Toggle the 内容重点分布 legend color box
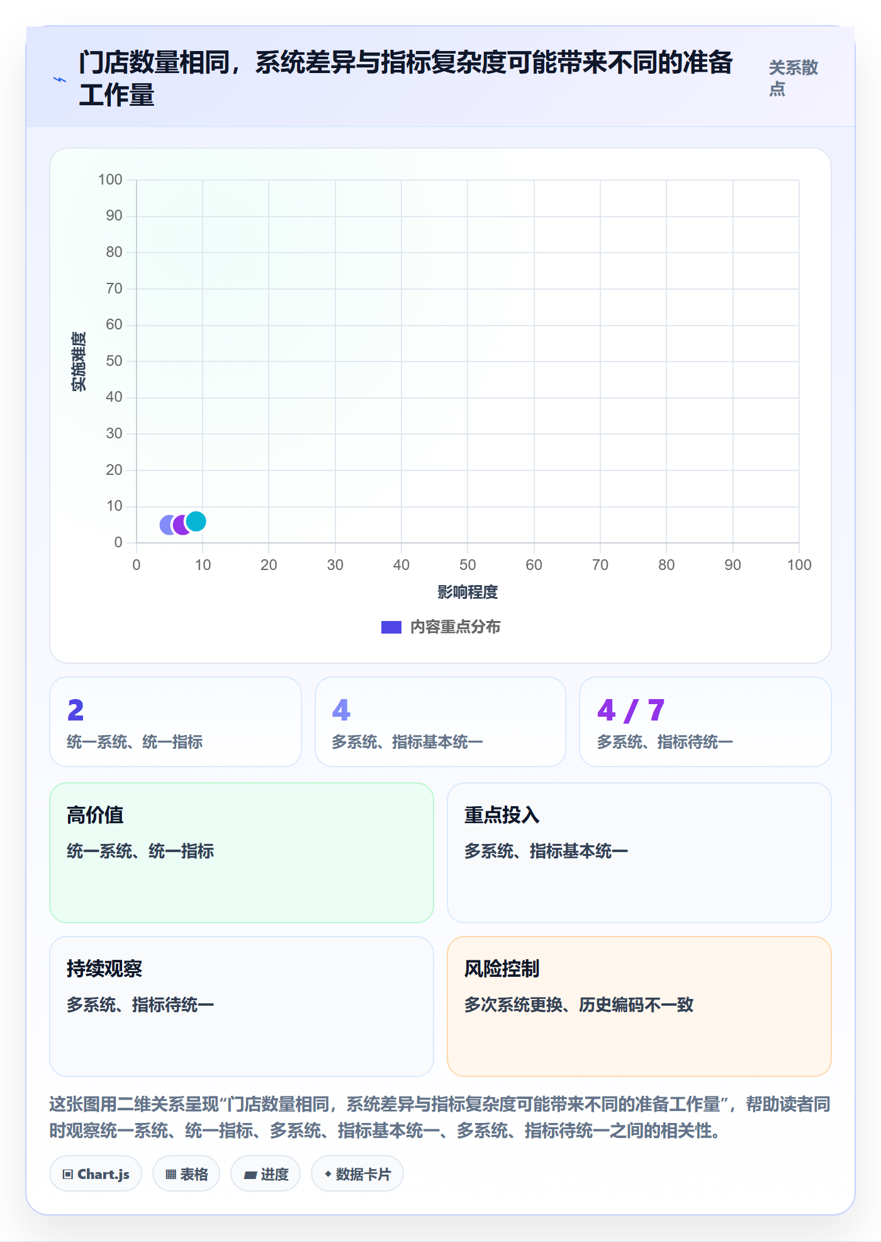Viewport: 881px width, 1242px height. [391, 627]
